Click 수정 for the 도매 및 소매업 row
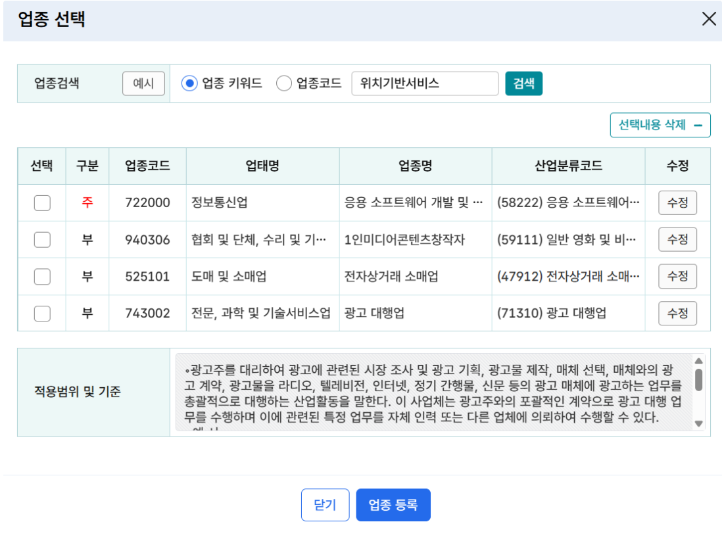This screenshot has width=724, height=545. pos(677,277)
